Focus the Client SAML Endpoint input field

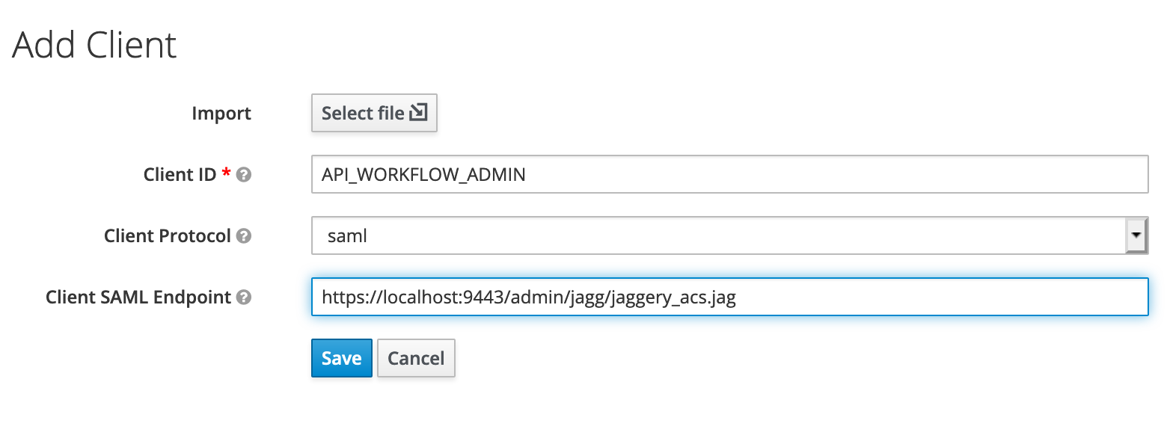tap(729, 297)
